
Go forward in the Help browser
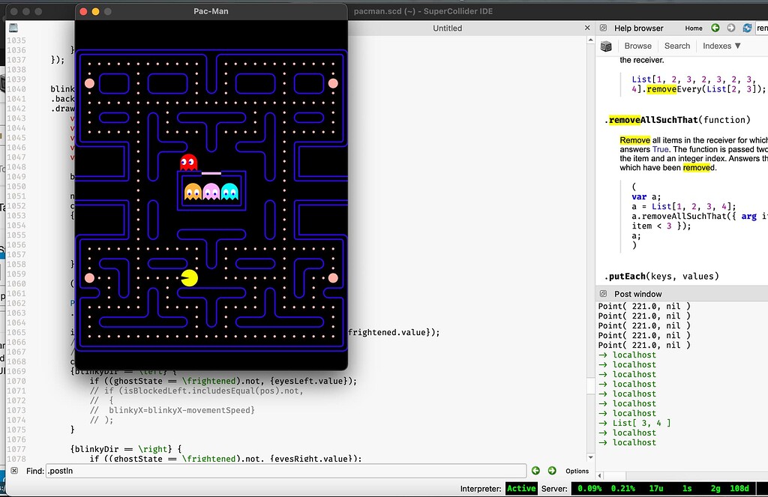coord(730,28)
